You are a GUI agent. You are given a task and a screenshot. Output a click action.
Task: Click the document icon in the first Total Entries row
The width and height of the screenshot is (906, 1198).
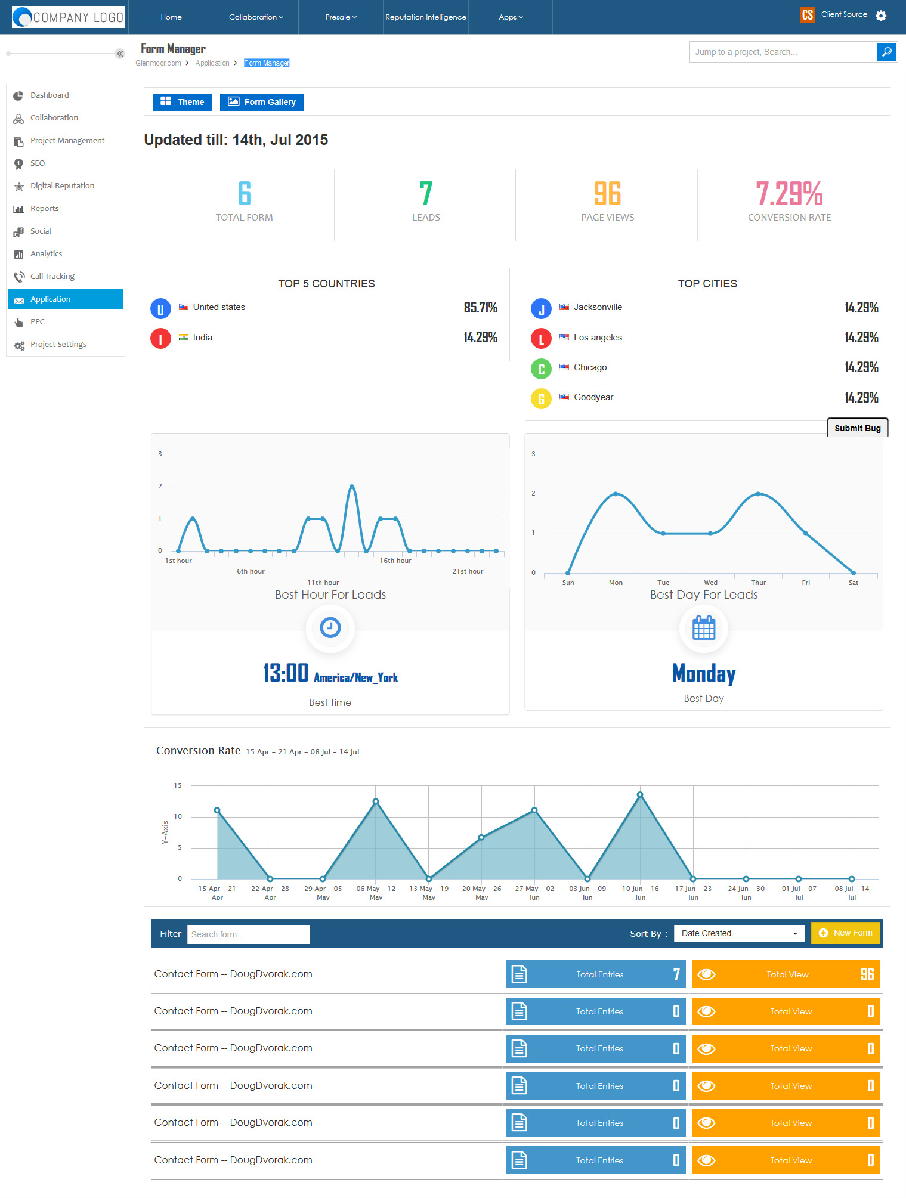click(x=520, y=974)
